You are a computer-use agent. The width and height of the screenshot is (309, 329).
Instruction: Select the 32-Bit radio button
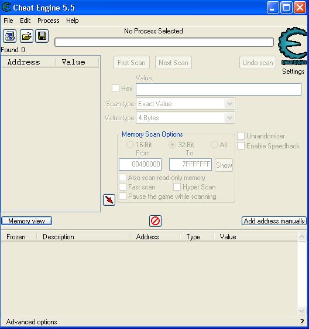[x=172, y=145]
